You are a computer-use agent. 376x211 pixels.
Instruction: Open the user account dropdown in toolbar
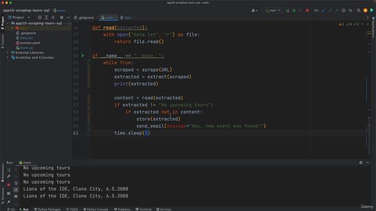click(x=254, y=11)
